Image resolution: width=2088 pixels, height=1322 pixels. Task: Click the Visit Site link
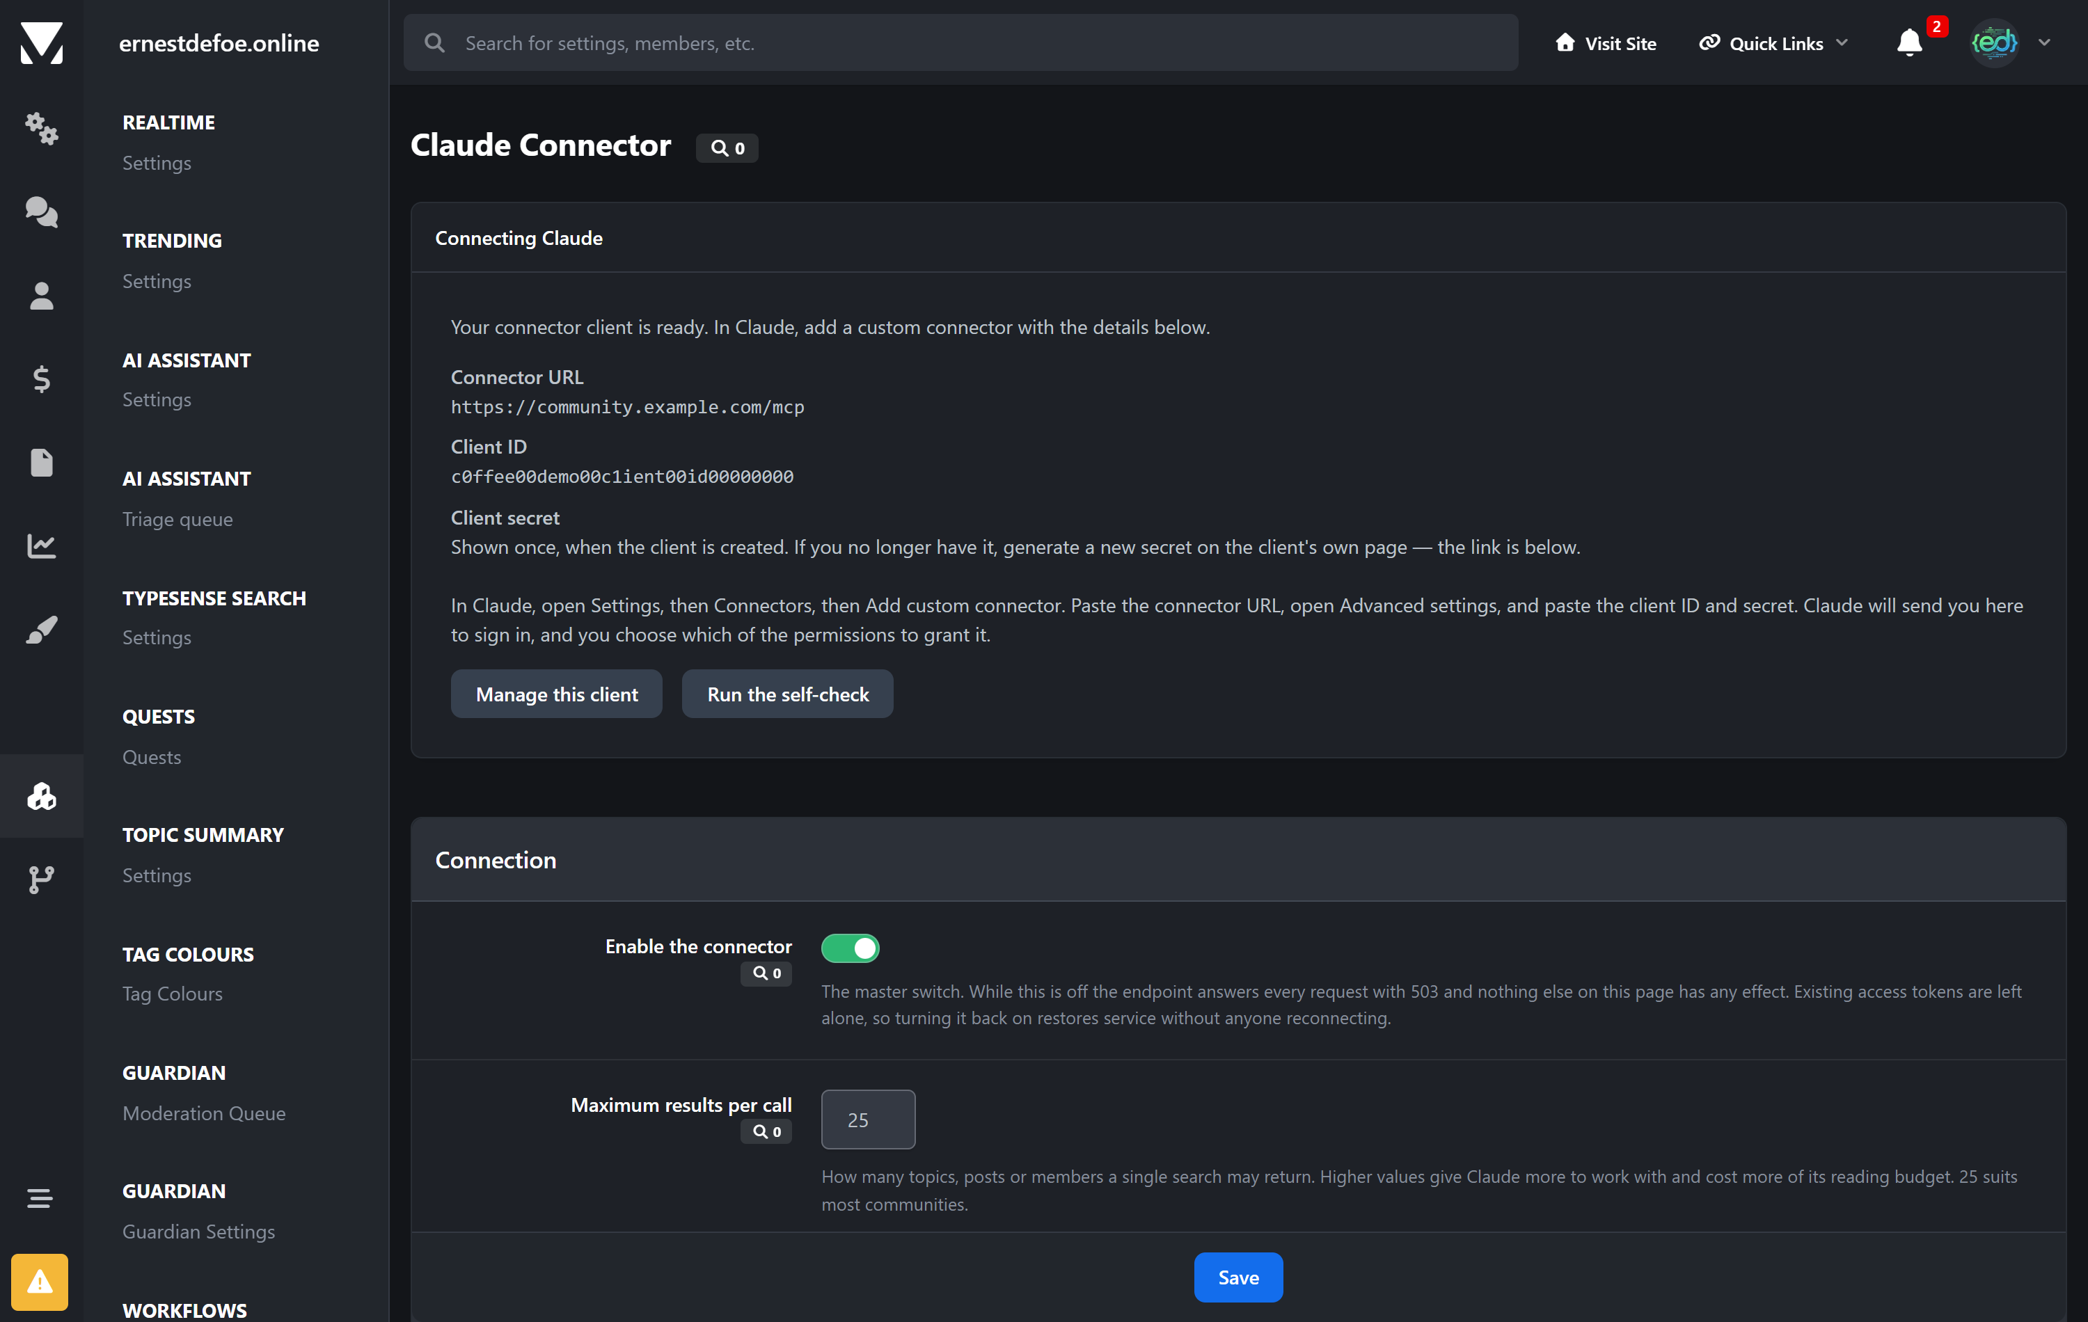[x=1606, y=43]
